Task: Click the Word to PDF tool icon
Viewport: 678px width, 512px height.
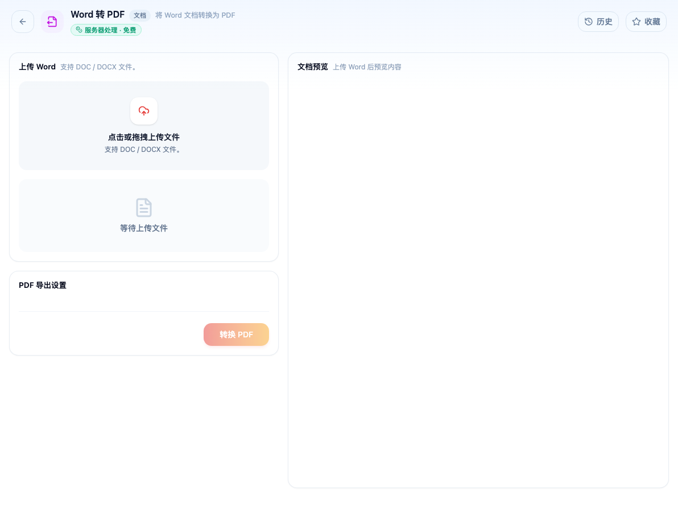Action: (52, 22)
